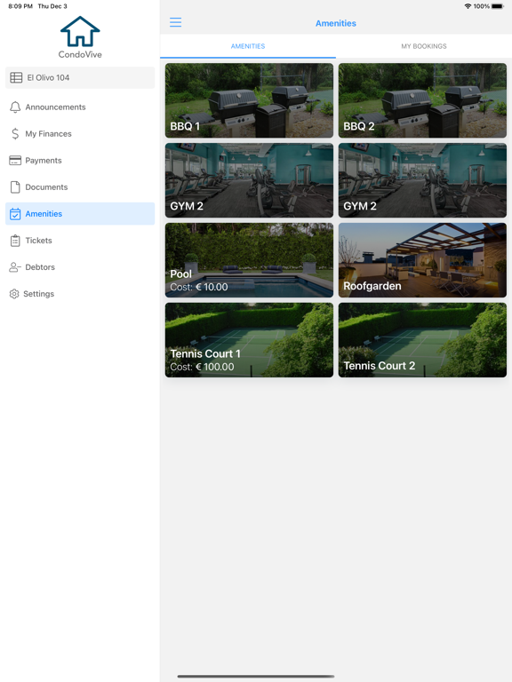Open the Tickets section

point(80,241)
